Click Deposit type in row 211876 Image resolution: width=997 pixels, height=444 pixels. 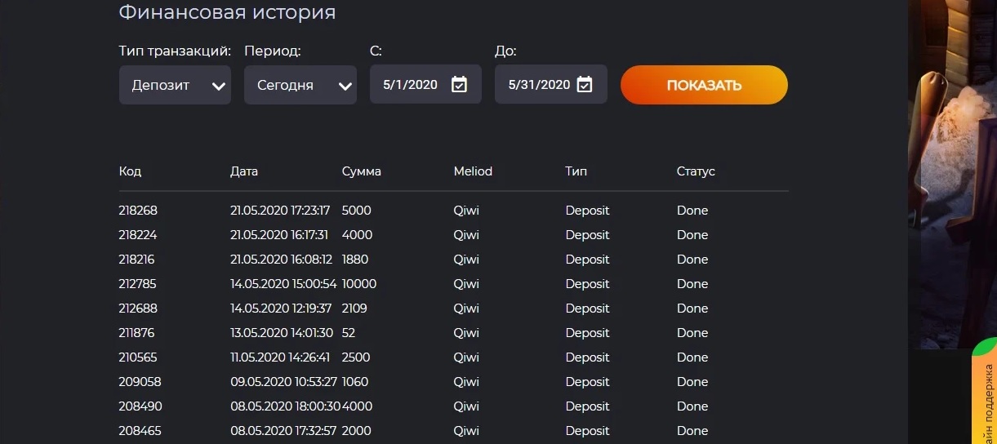coord(587,333)
